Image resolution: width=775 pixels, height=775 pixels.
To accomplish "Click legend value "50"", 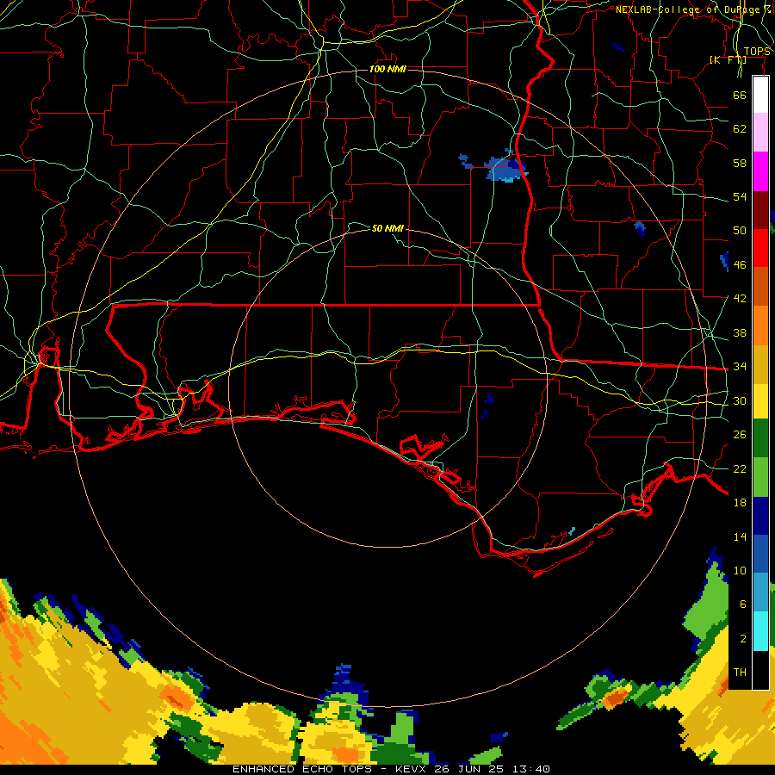I will [x=740, y=230].
